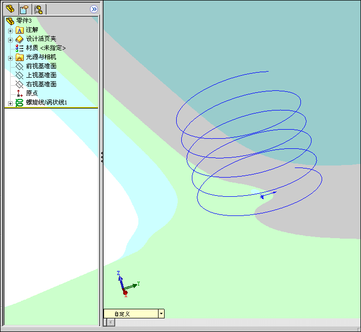Click the 零件3 part icon
The height and width of the screenshot is (332, 361).
10,21
